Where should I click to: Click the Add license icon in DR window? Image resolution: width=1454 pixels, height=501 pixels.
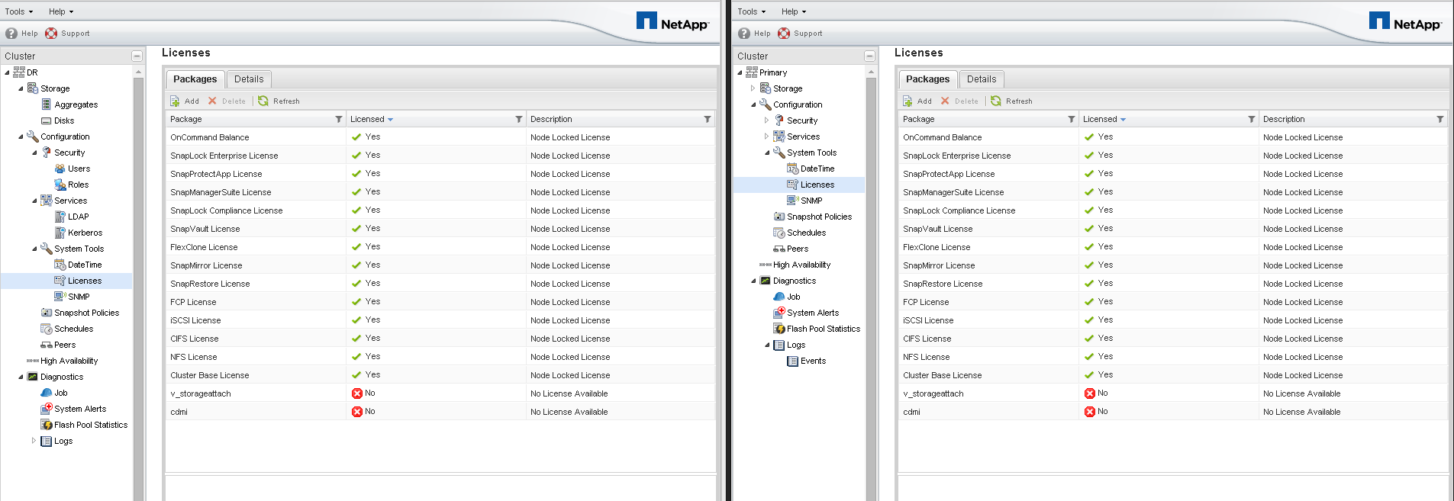175,101
